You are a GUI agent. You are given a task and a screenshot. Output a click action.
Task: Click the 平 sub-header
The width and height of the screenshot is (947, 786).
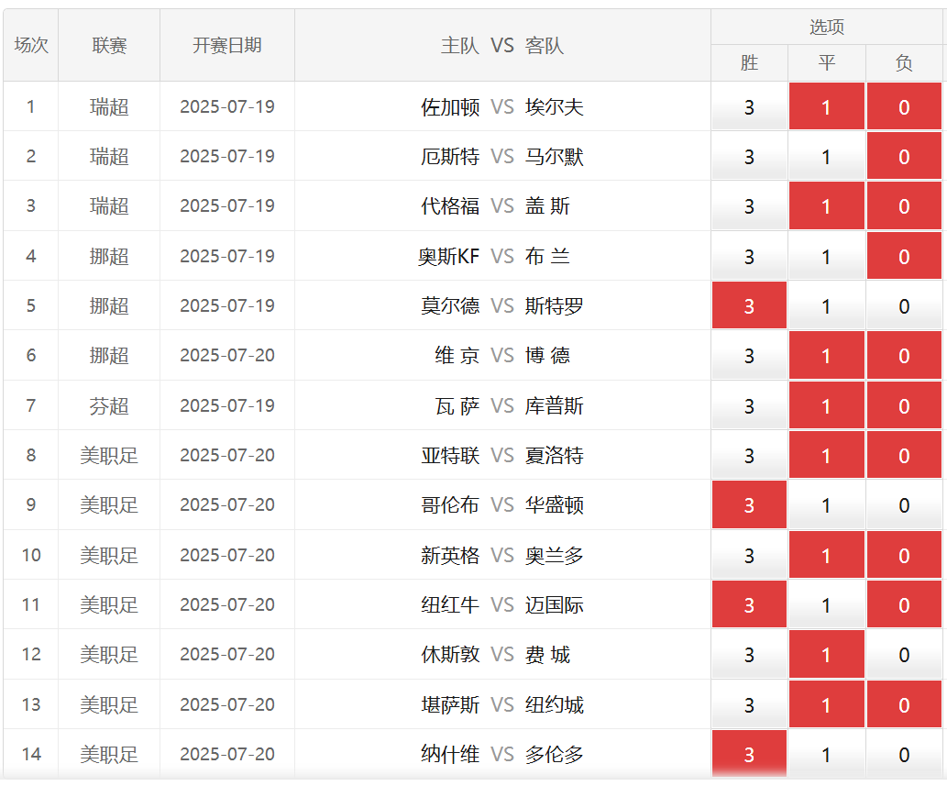pos(826,62)
